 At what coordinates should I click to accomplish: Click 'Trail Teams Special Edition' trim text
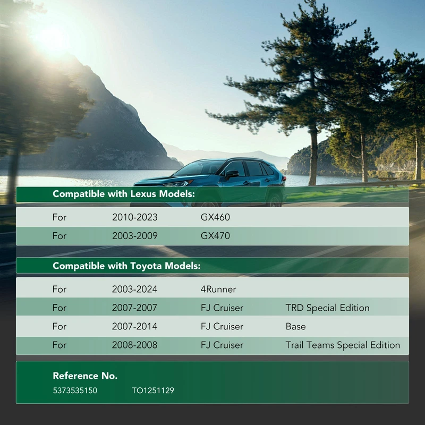click(343, 345)
